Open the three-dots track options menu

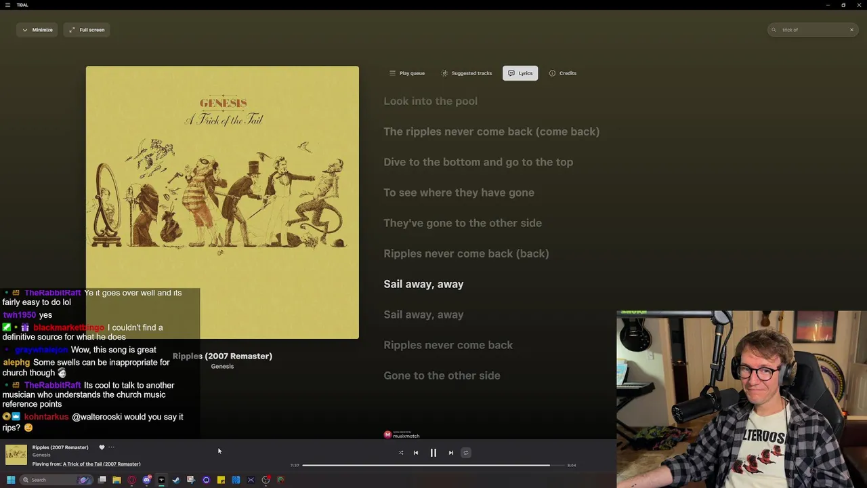(112, 447)
